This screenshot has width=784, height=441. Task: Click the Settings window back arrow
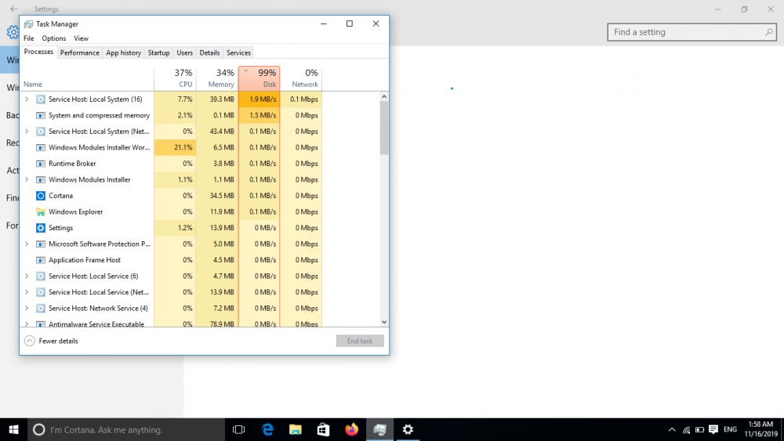point(13,9)
